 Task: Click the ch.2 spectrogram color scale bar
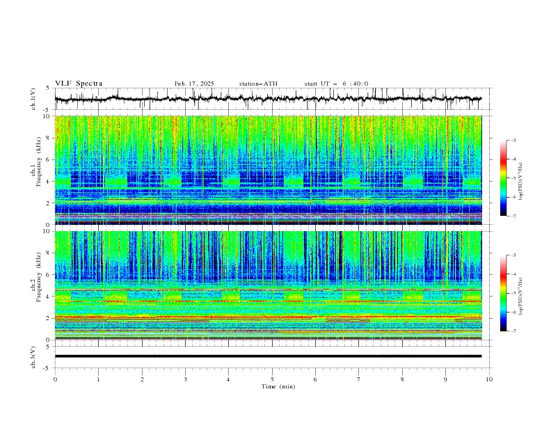pyautogui.click(x=503, y=293)
